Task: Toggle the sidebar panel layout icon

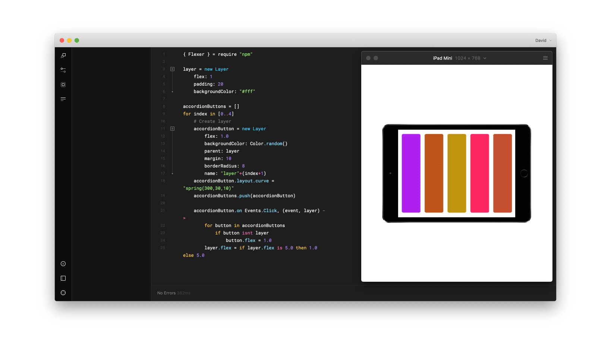Action: [63, 278]
